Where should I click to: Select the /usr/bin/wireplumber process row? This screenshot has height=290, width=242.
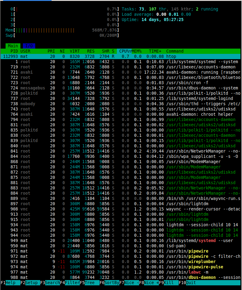point(121,262)
